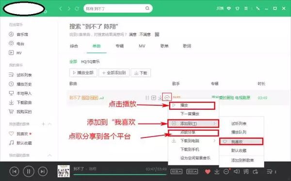
Task: Go forward with the right arrow in top bar
Action: click(x=69, y=9)
